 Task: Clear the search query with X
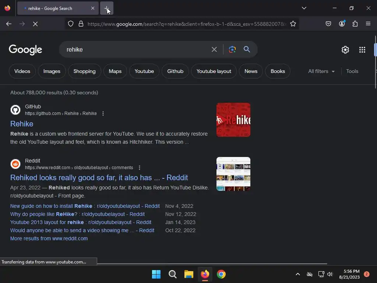pyautogui.click(x=214, y=50)
